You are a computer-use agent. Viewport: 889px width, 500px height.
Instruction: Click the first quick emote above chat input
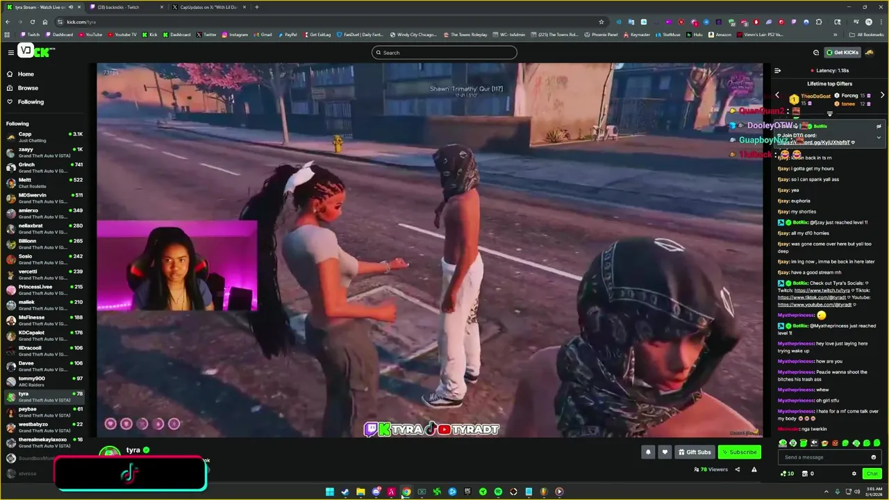point(783,443)
